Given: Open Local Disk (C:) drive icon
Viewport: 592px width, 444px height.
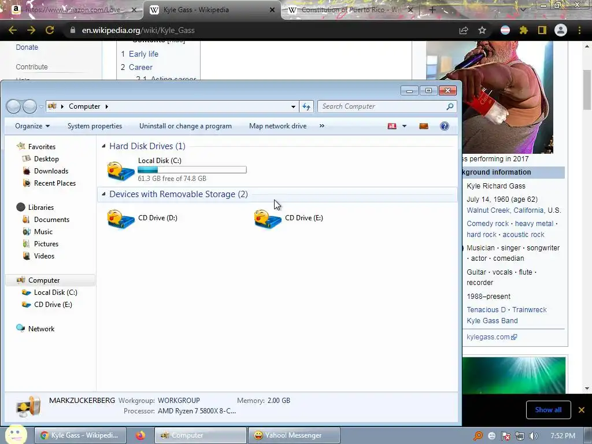Looking at the screenshot, I should (x=121, y=171).
